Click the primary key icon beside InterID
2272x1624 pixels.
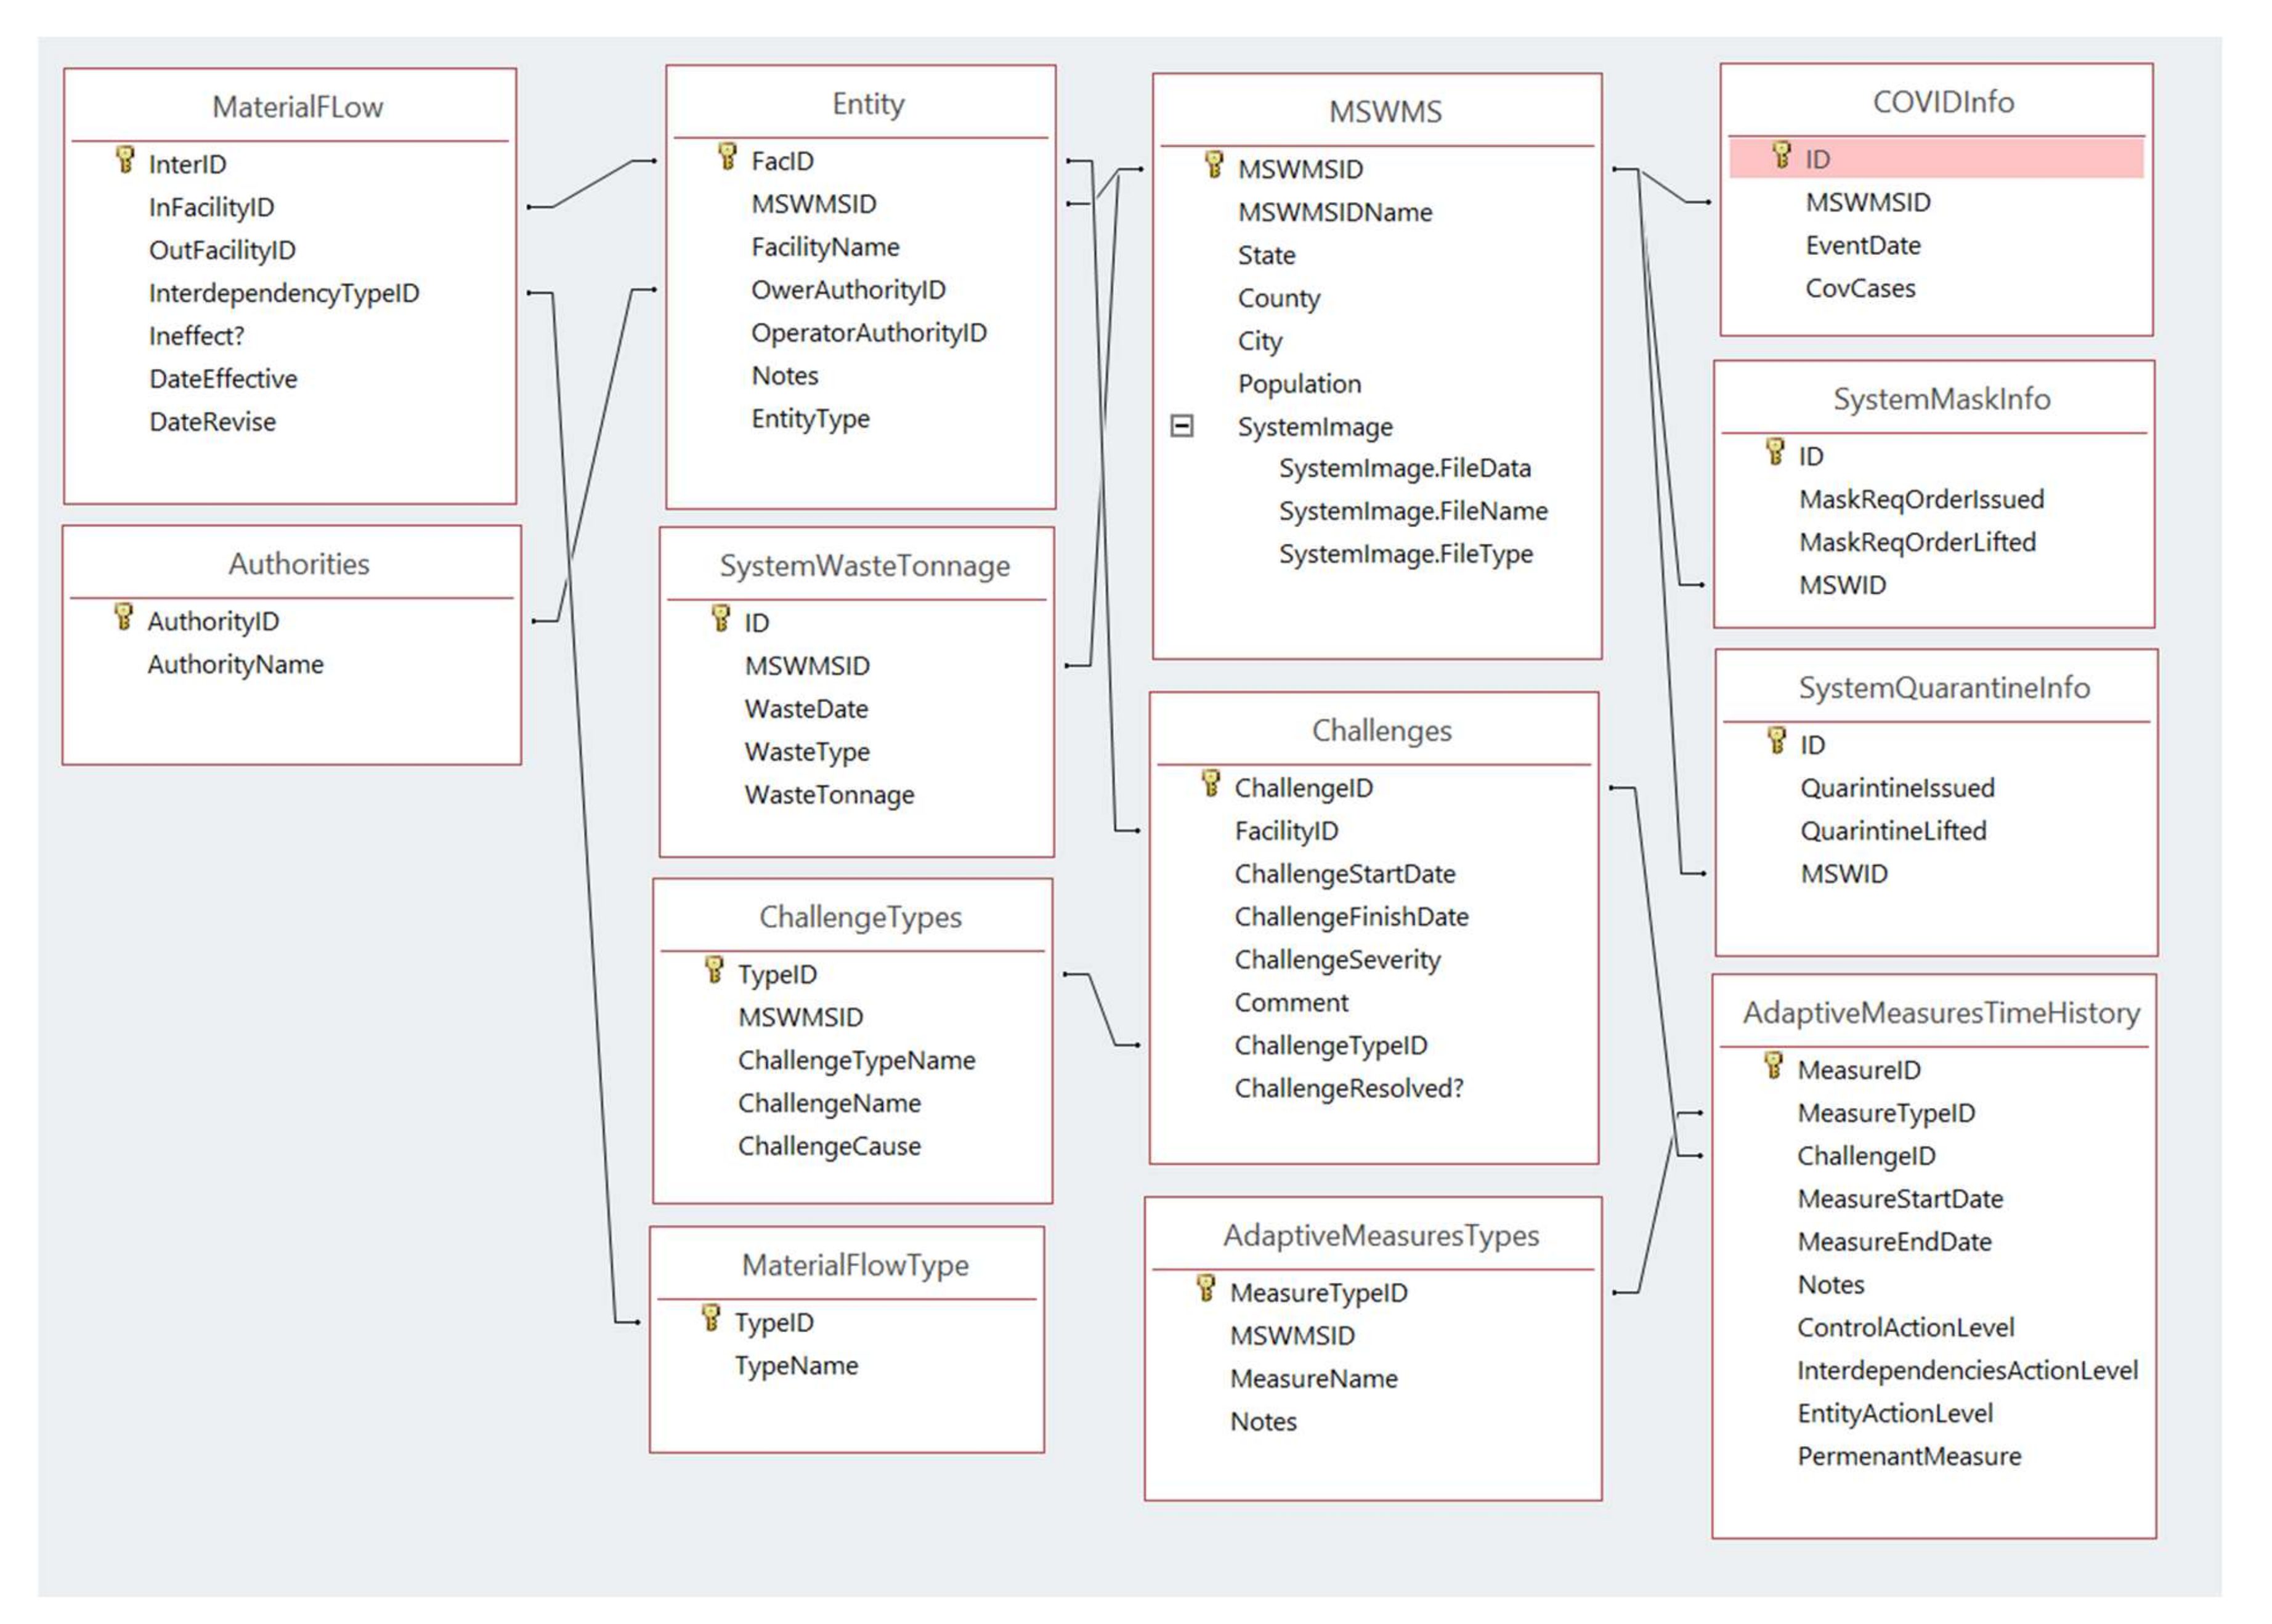pyautogui.click(x=124, y=160)
